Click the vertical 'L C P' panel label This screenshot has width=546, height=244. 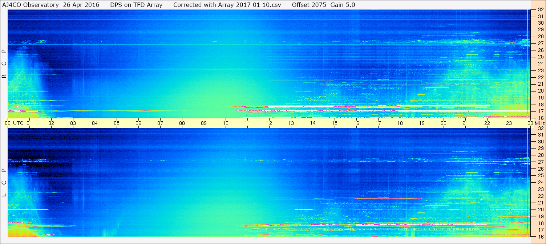(4, 182)
